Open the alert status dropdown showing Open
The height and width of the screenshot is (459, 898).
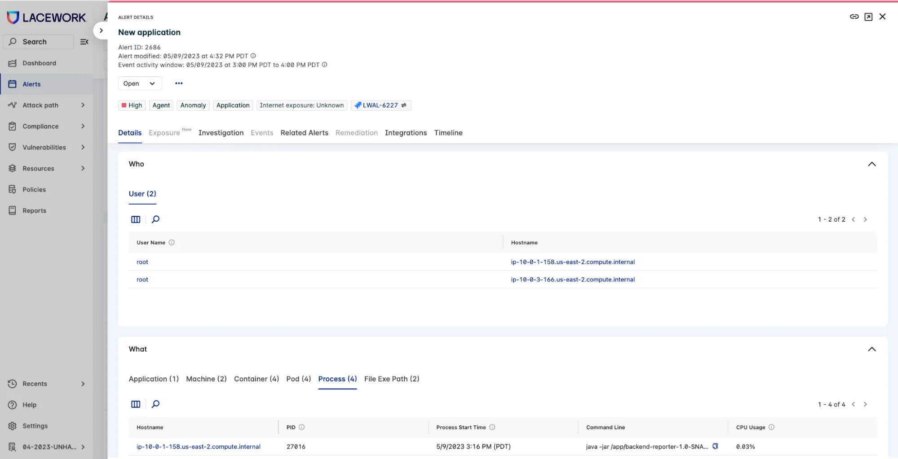tap(139, 83)
